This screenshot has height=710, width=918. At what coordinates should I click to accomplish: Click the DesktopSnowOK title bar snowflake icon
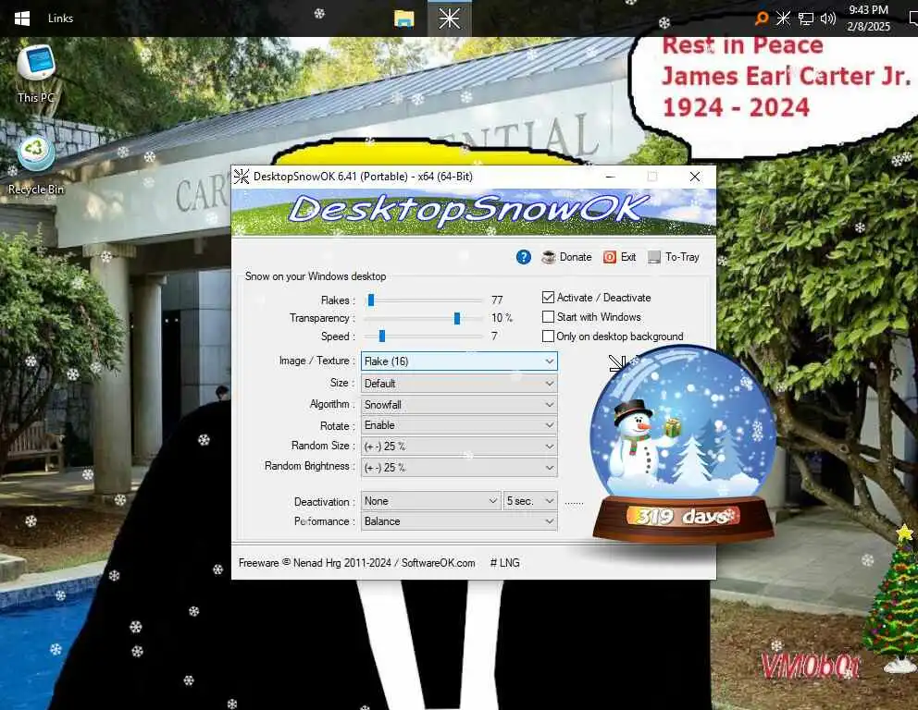242,176
